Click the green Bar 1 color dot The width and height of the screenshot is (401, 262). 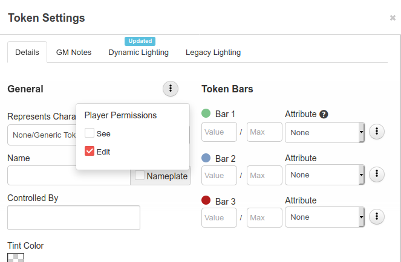(x=206, y=113)
